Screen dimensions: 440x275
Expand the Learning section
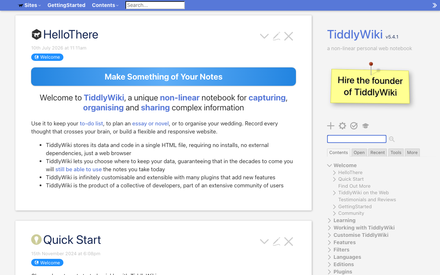pos(330,220)
